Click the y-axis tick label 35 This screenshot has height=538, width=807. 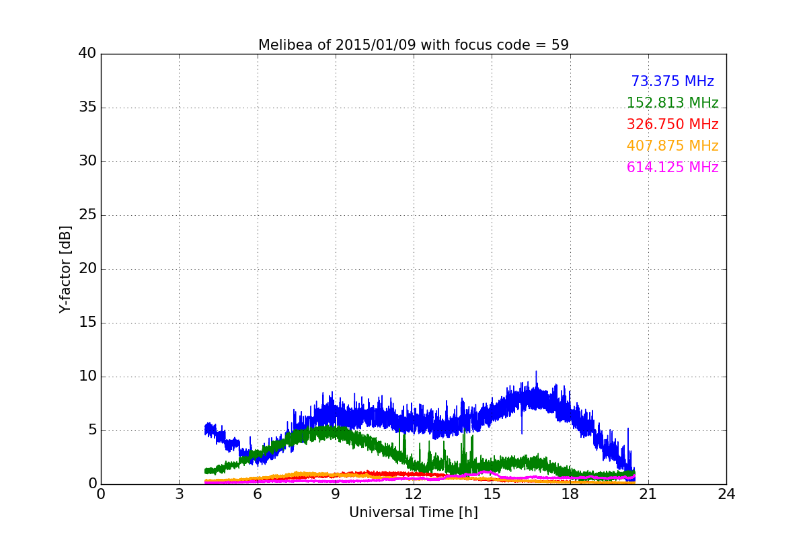(x=87, y=108)
